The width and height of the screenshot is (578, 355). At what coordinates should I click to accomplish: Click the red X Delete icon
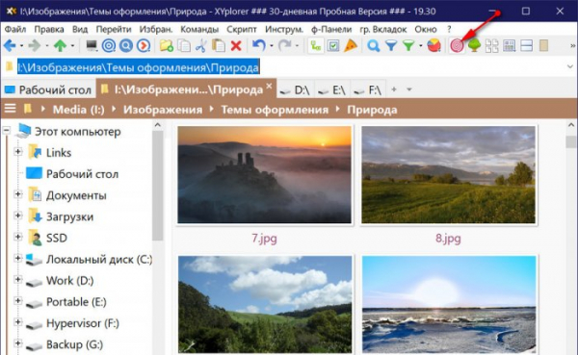tap(236, 45)
